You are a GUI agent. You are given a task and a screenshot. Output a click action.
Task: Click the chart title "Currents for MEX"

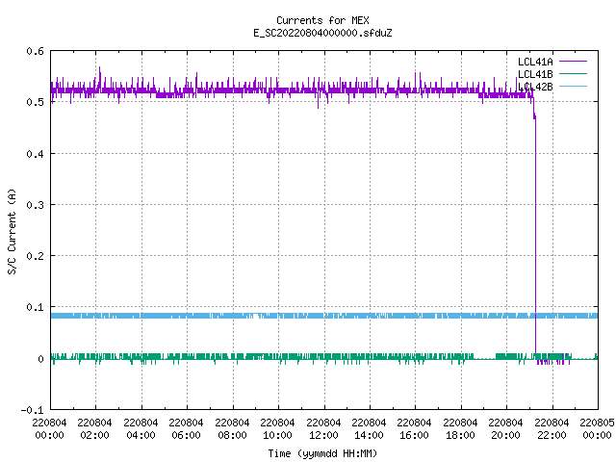(322, 20)
